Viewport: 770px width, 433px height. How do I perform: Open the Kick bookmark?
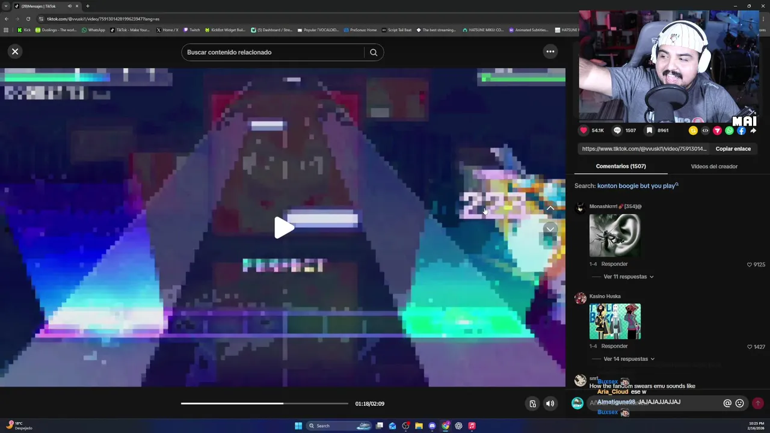24,30
